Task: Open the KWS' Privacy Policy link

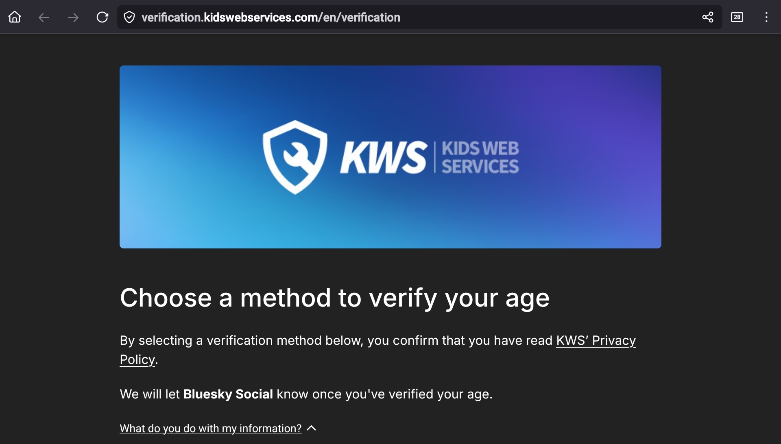Action: coord(596,340)
